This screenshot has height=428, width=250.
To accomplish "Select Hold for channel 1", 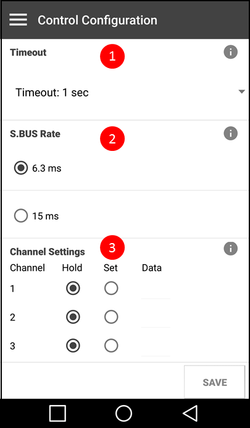I will pos(73,288).
